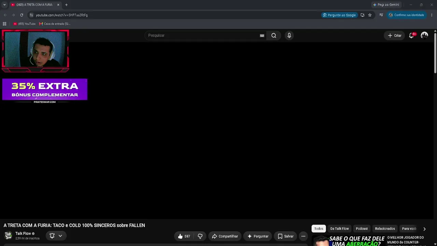The image size is (437, 246).
Task: Click the Perguntar button
Action: (x=258, y=236)
